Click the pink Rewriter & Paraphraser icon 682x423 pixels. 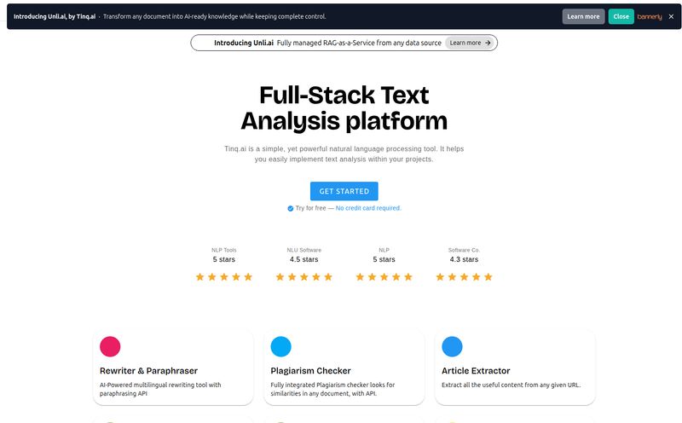point(110,346)
